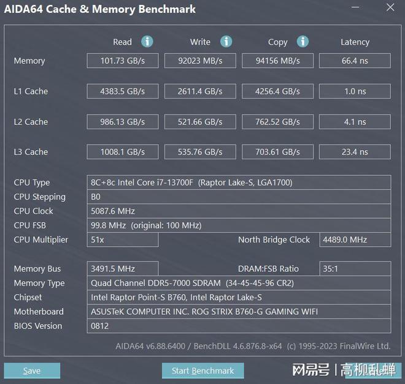Viewport: 405px width, 384px height.
Task: Click the DRAM:FSB Ratio label
Action: [x=268, y=269]
